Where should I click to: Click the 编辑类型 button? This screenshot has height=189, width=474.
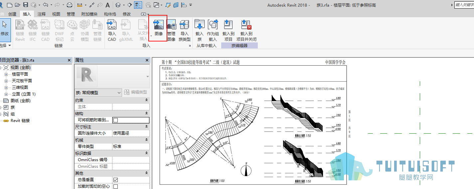point(136,93)
